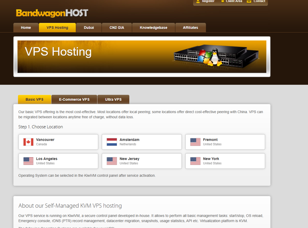Choose the New York location card
Screen dimensions: 308x228
coord(225,161)
